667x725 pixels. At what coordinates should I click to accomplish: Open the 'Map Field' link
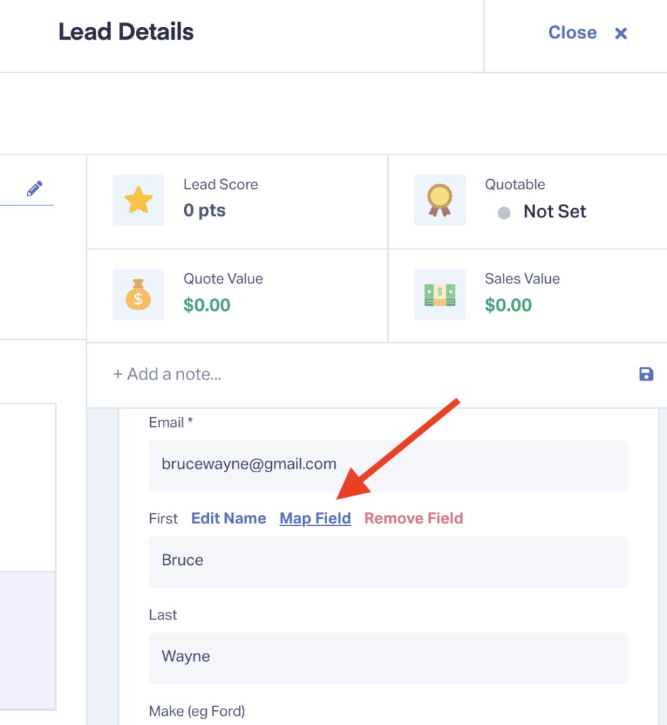pyautogui.click(x=315, y=518)
